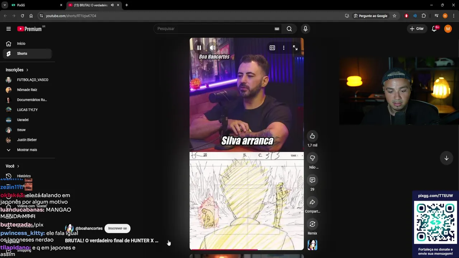
Task: Pause the Shorts video
Action: click(x=199, y=48)
